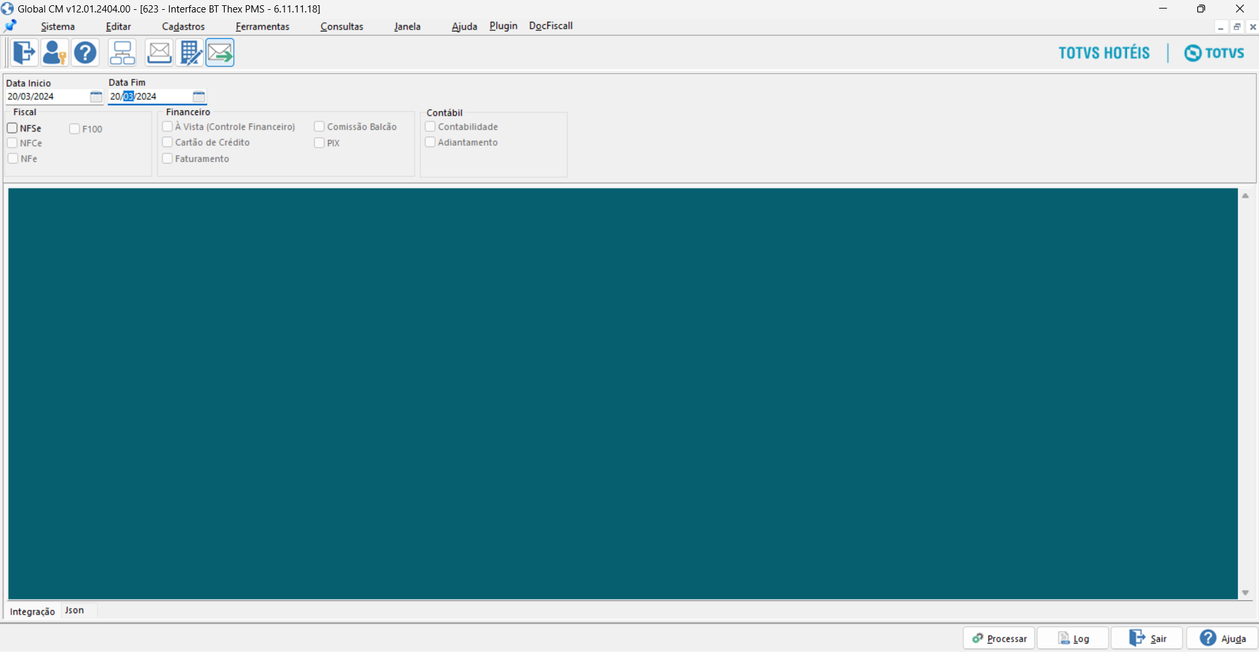Image resolution: width=1259 pixels, height=652 pixels.
Task: Click the pin icon left of Sistema
Action: pyautogui.click(x=11, y=26)
